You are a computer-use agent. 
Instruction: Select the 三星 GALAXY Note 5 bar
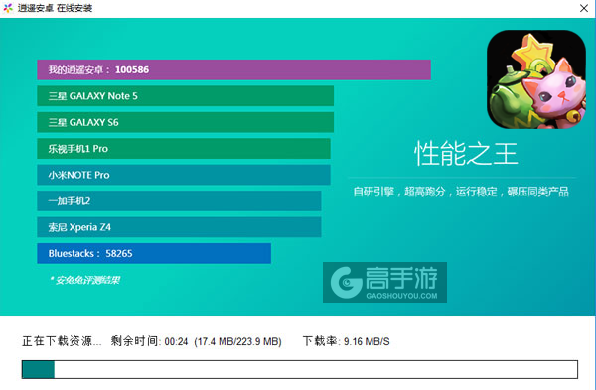(x=186, y=96)
